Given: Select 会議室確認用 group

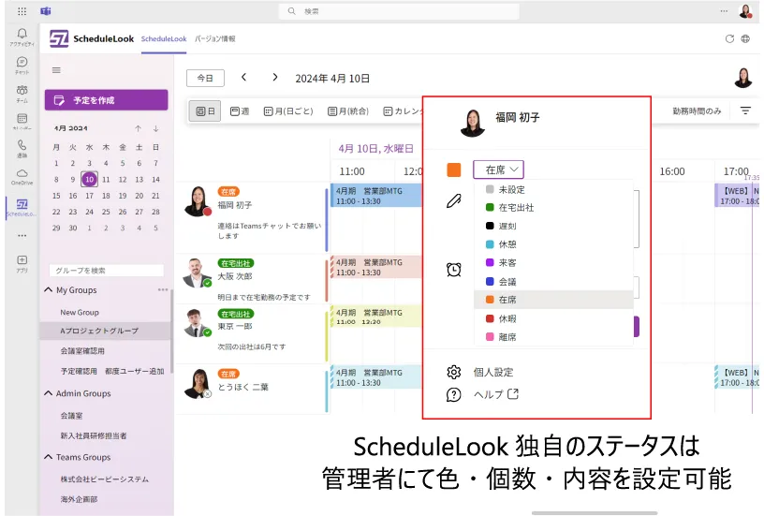Looking at the screenshot, I should [82, 351].
